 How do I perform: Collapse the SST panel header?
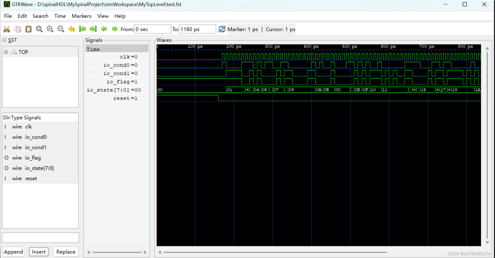pos(4,40)
